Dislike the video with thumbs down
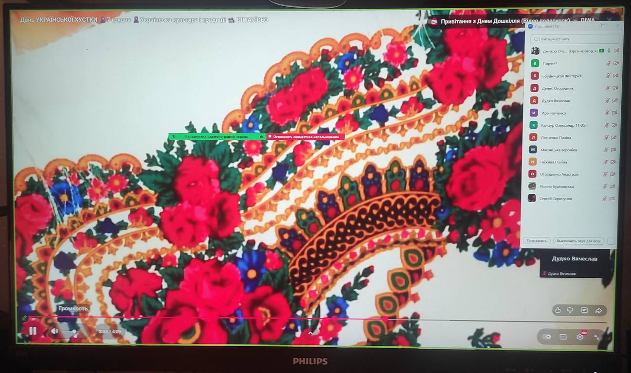Viewport: 631px width, 373px height. click(x=570, y=310)
